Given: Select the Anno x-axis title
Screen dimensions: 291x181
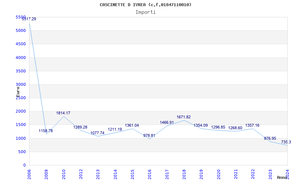Looking at the screenshot, I should click(x=282, y=177).
